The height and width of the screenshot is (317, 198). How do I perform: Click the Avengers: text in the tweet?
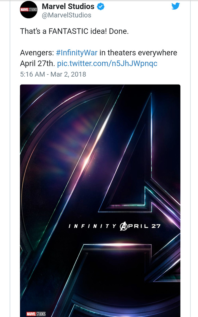(x=37, y=53)
